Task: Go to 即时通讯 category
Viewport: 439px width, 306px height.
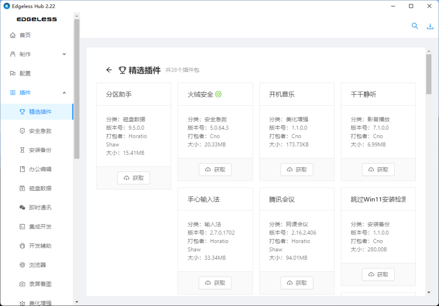Action: (40, 208)
